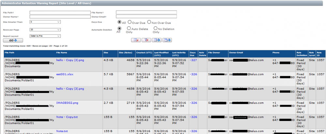Expand the Rows per Page dropdown
Screen dimensions: 326x134
(45, 29)
